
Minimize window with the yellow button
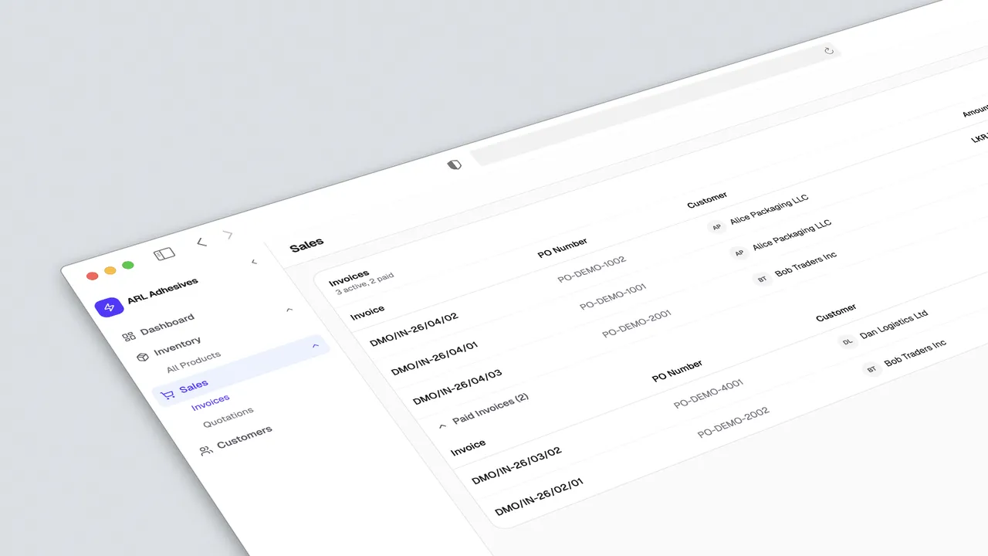[110, 270]
